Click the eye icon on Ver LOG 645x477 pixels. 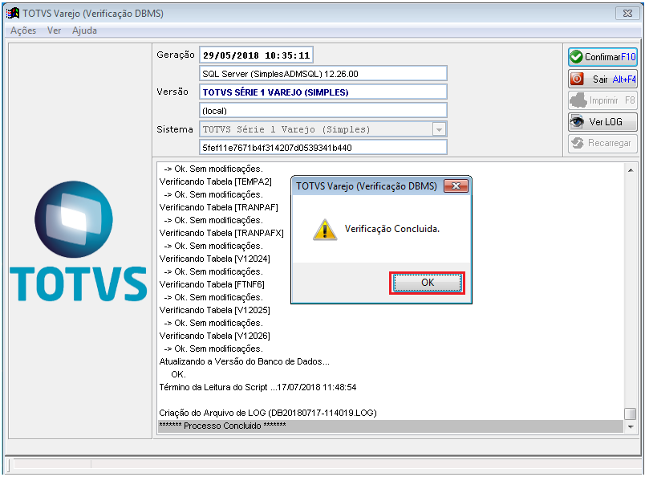(x=577, y=121)
